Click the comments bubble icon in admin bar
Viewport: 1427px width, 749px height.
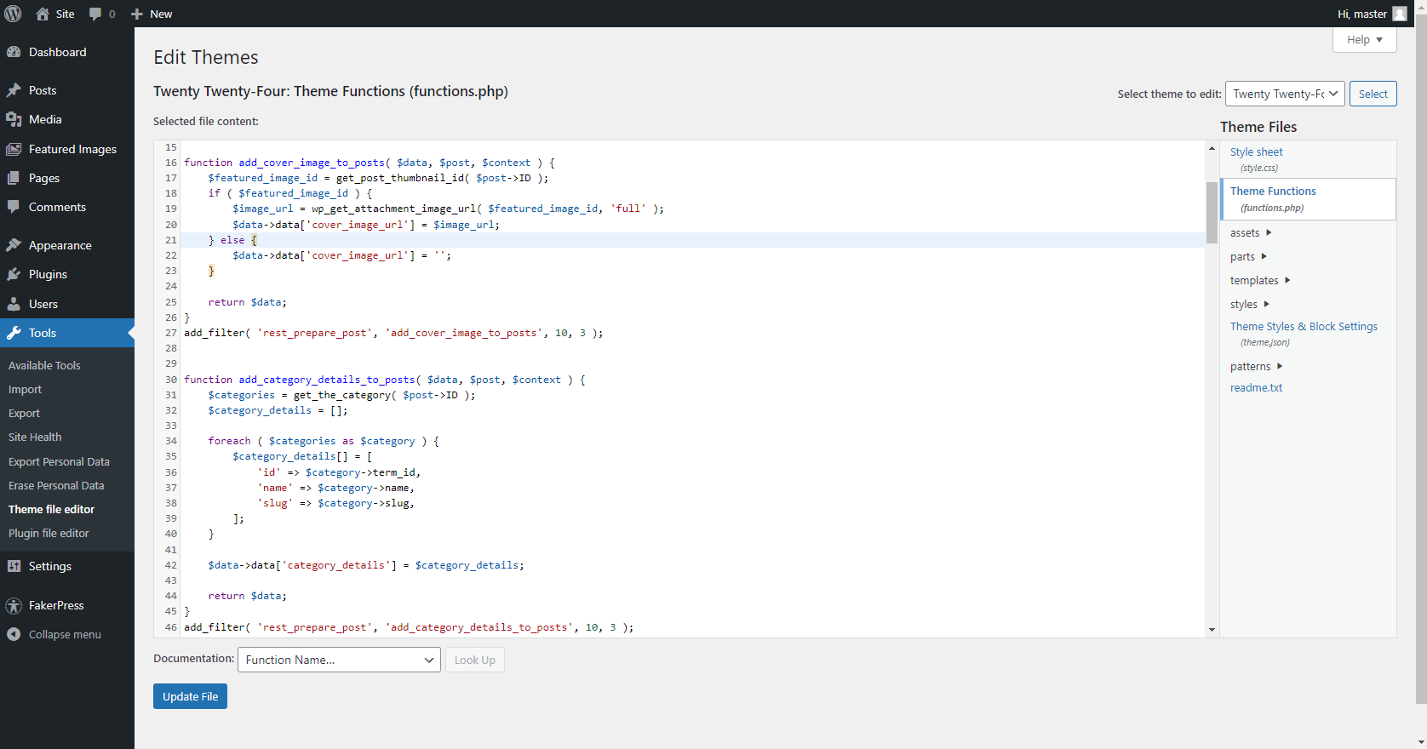[95, 14]
